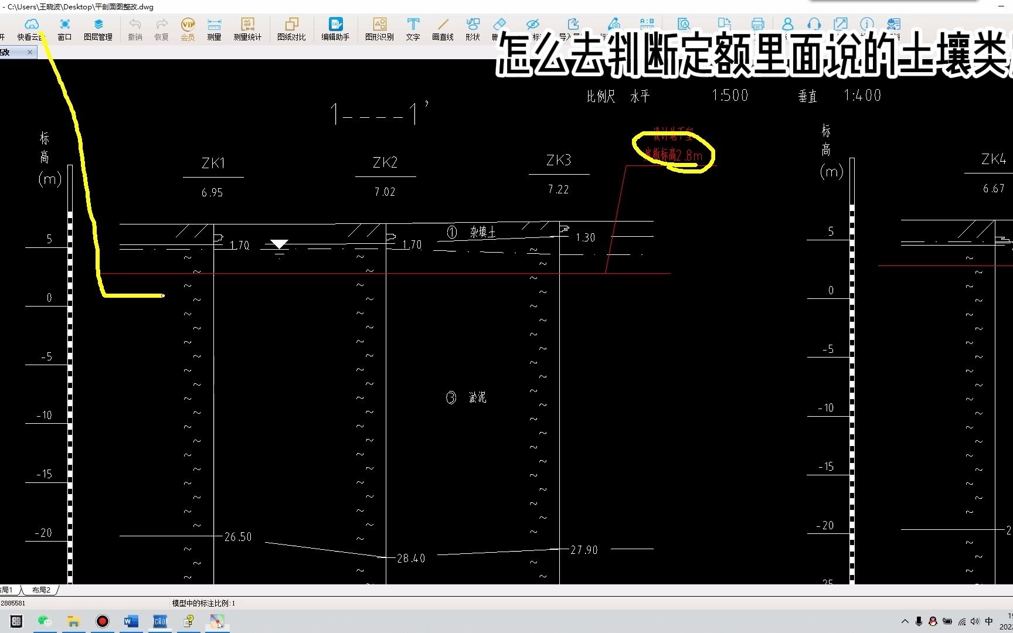
Task: Click the find text magnifier icon
Action: 684,24
